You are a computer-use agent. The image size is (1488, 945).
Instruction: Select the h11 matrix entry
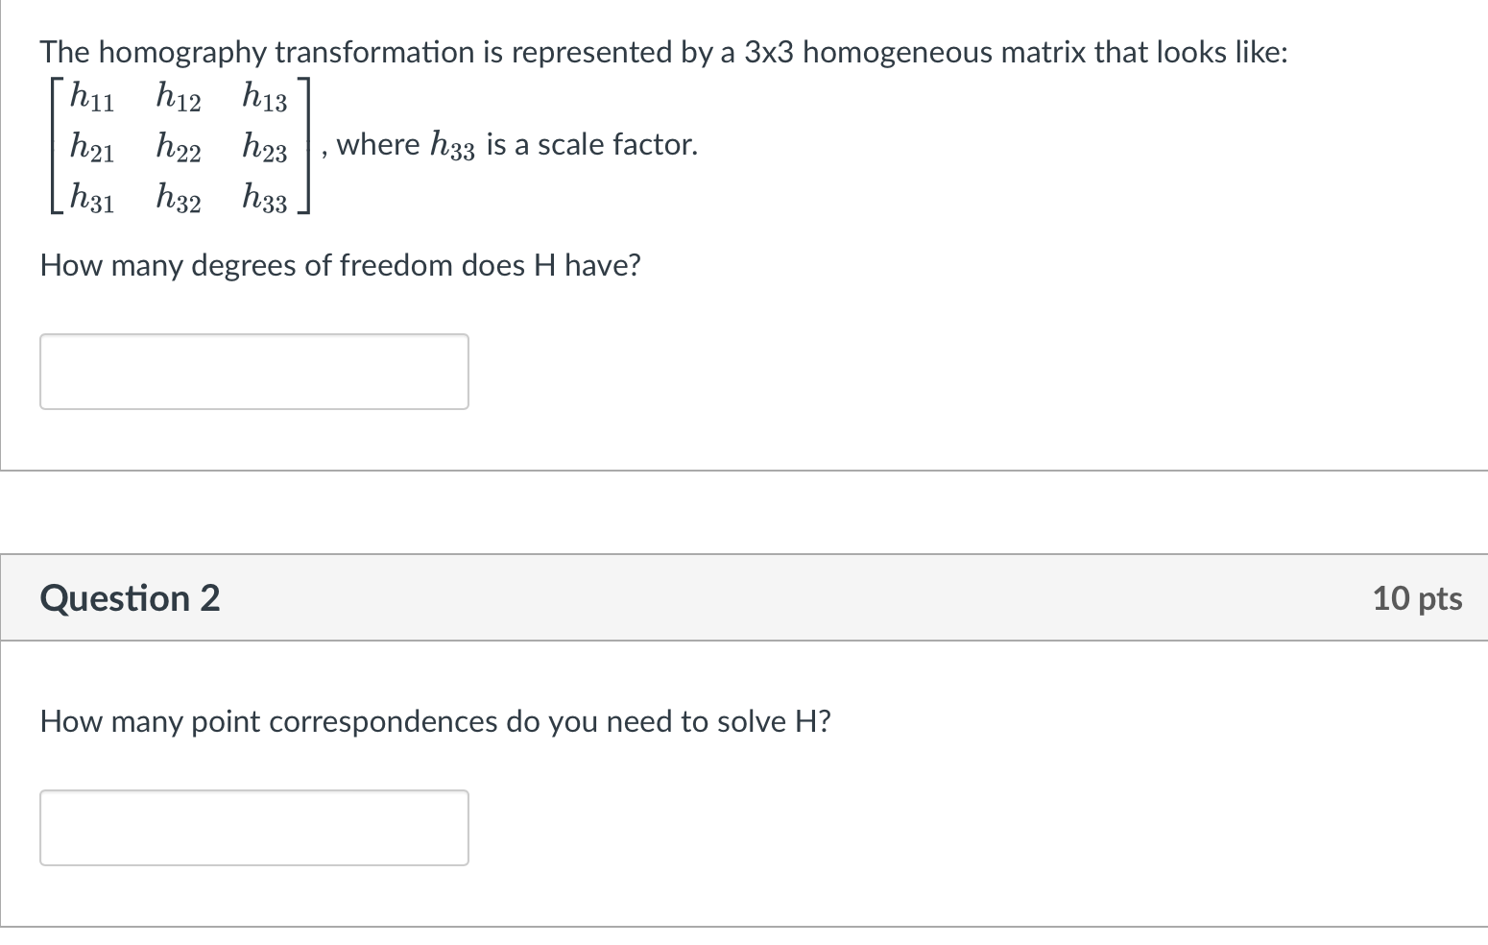[90, 95]
